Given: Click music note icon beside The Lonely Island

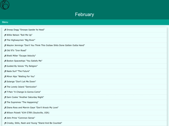Looking at the screenshot, I should pyautogui.click(x=5, y=87).
